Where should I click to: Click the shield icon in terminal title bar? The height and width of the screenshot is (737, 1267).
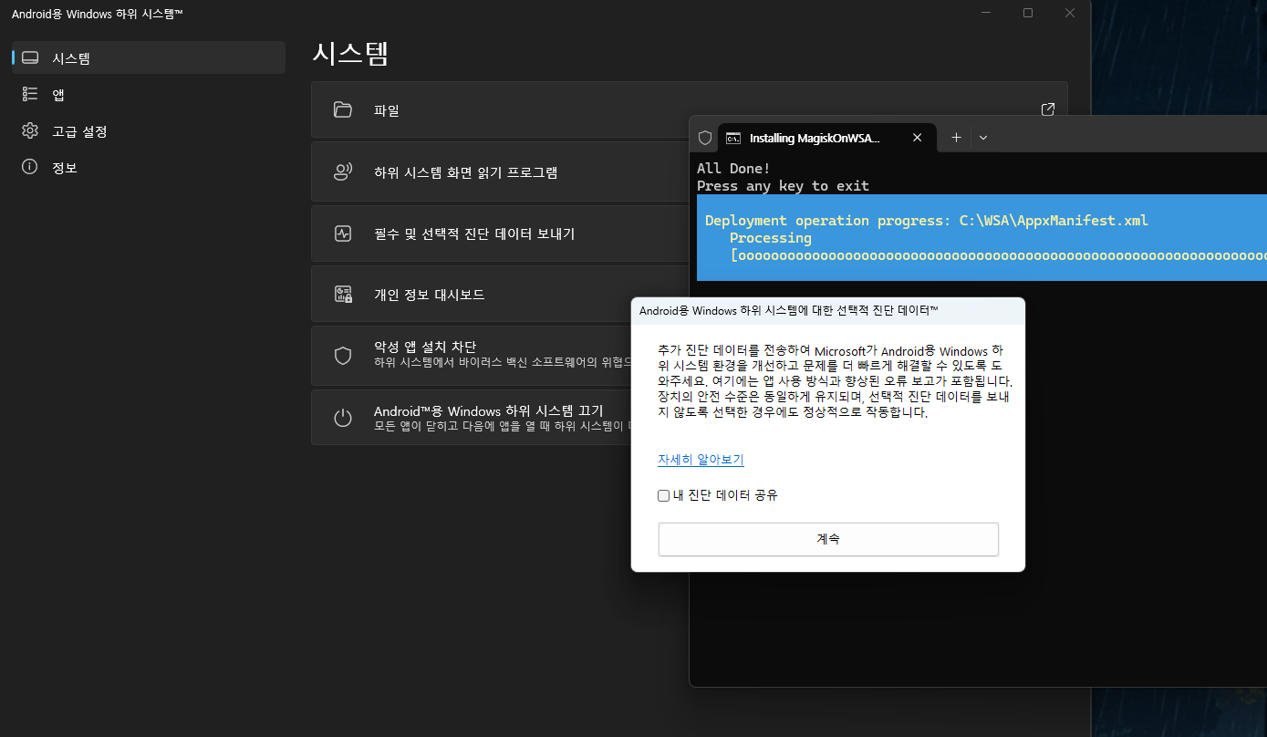click(x=704, y=138)
